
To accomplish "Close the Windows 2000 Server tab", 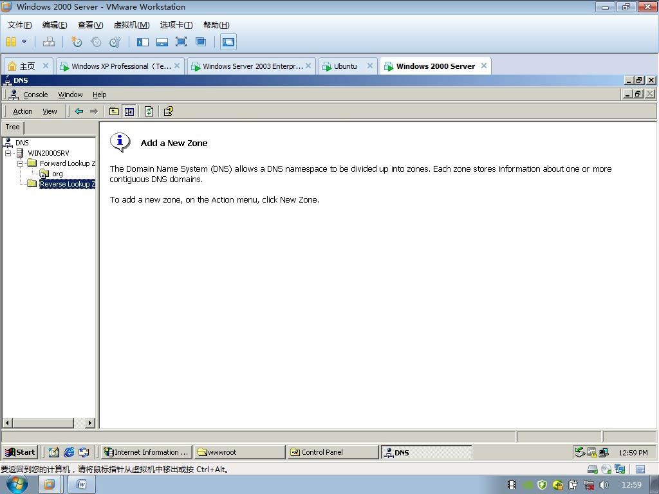I will pyautogui.click(x=484, y=66).
